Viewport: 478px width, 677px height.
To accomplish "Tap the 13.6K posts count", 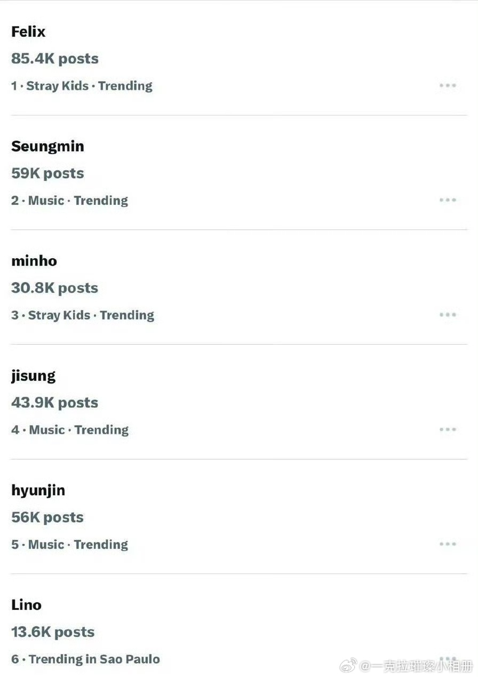I will click(53, 632).
